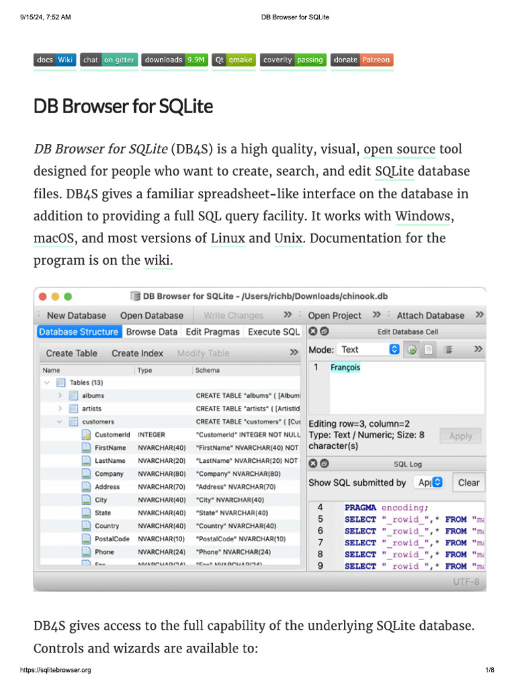Click the City field icon
Viewport: 514px width, 686px height.
click(x=86, y=500)
